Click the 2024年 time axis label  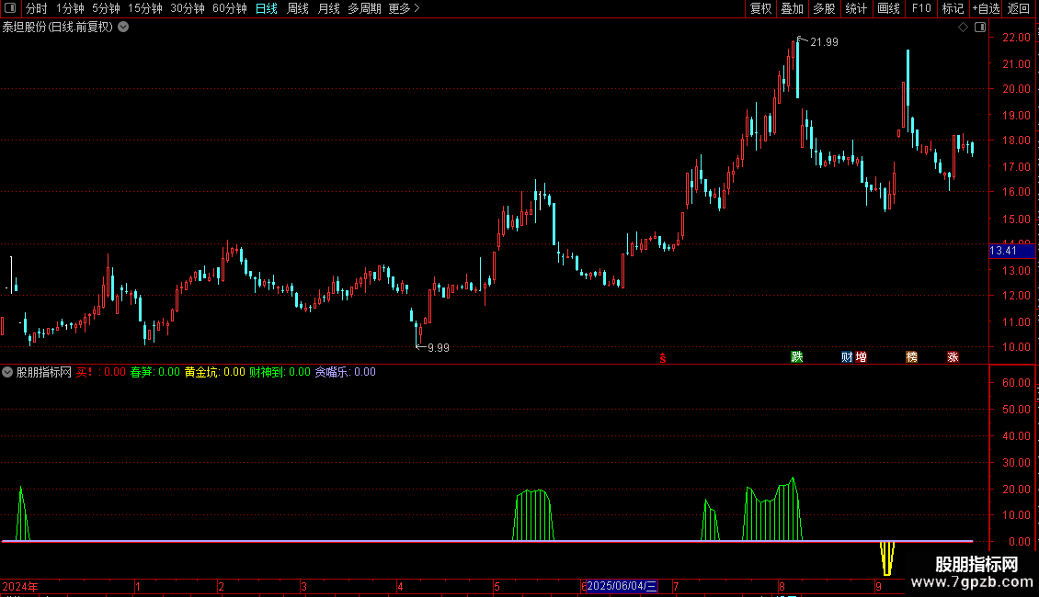pos(20,587)
